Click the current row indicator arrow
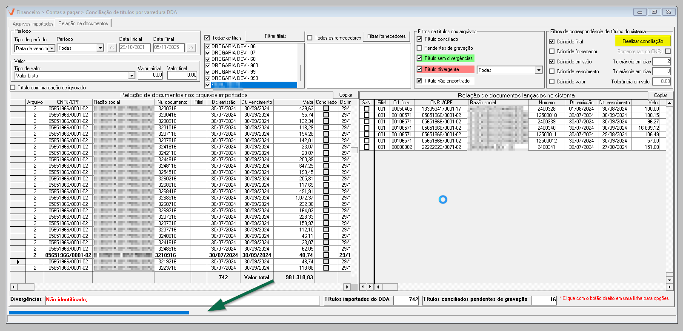 point(18,262)
